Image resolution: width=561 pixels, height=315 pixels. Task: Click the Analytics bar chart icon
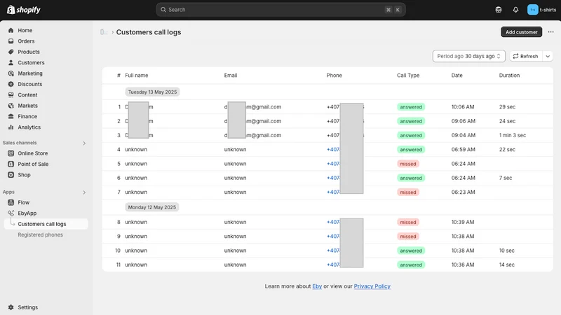pos(11,127)
